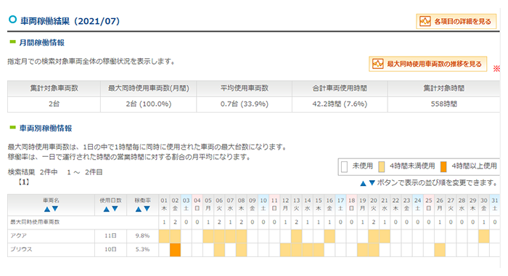Sort vehicle name descending with down arrow
This screenshot has width=508, height=276.
tap(55, 209)
